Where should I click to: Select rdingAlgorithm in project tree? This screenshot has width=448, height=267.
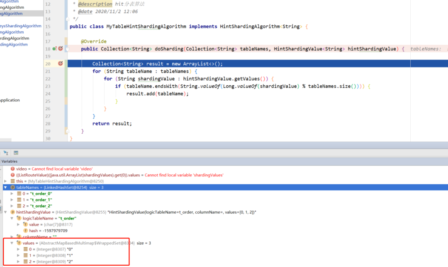[x=15, y=38]
